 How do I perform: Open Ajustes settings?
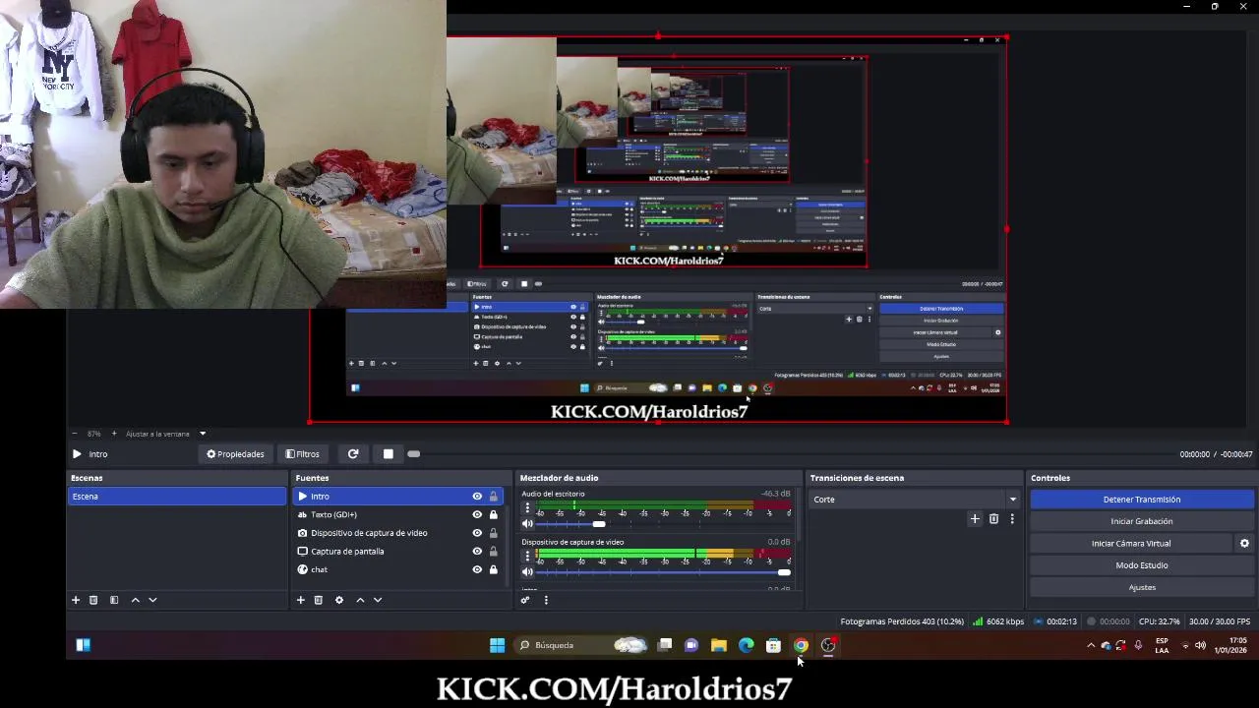coord(1142,587)
